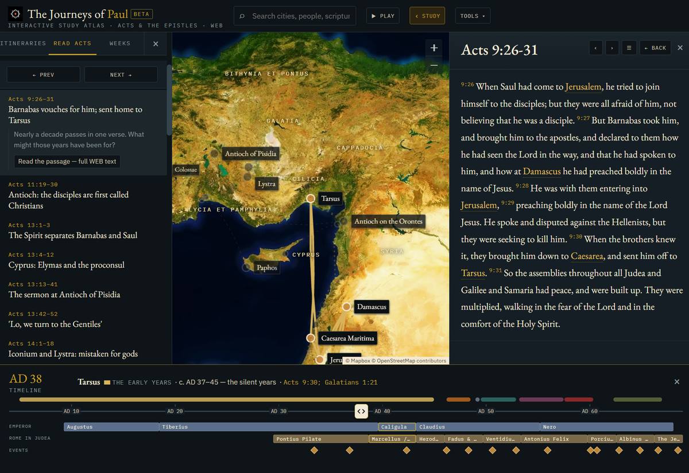689x473 pixels.
Task: Select 'Cyprus: Elymas and the proconsul' entry
Action: click(83, 260)
